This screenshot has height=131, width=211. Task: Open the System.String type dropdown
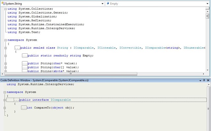tap(52, 4)
